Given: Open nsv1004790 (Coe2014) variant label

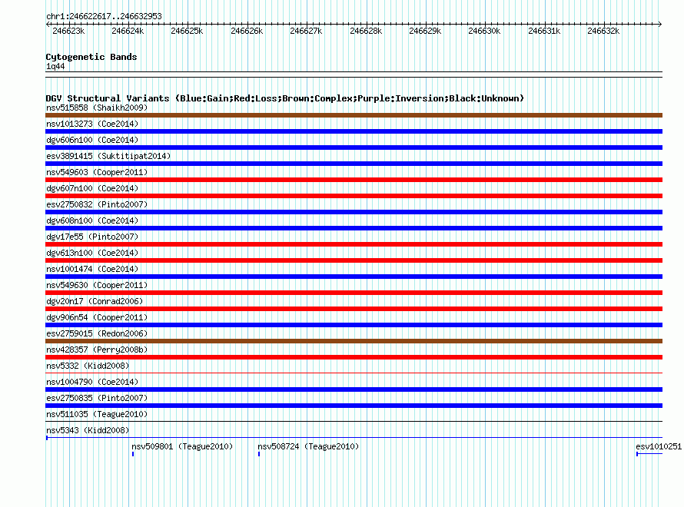Looking at the screenshot, I should click(92, 382).
